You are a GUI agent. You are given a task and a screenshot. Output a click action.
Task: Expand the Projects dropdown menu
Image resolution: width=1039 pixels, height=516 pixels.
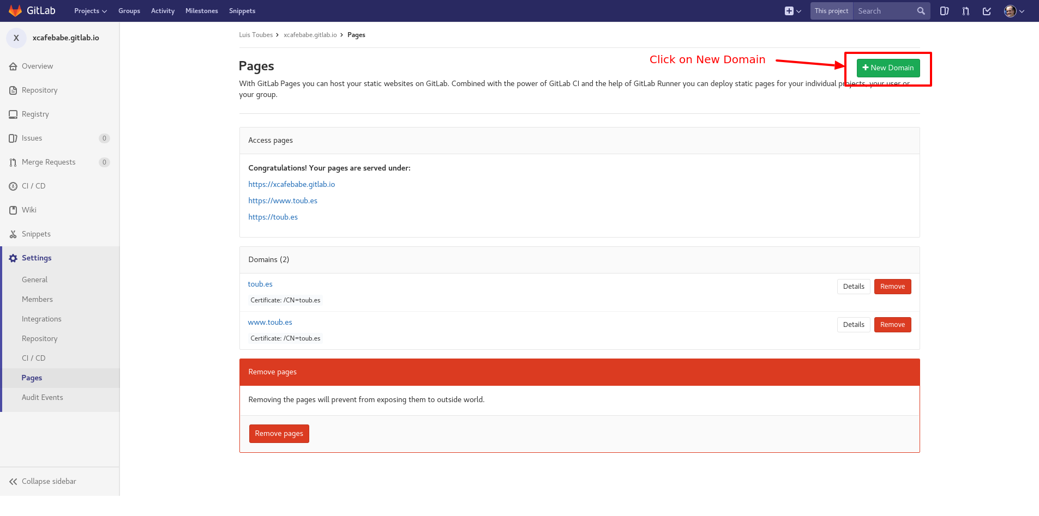pyautogui.click(x=90, y=11)
